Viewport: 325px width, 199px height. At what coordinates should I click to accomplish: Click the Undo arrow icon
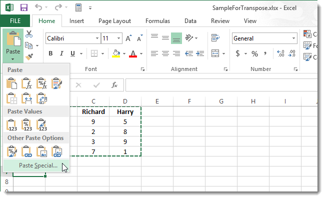click(x=38, y=7)
